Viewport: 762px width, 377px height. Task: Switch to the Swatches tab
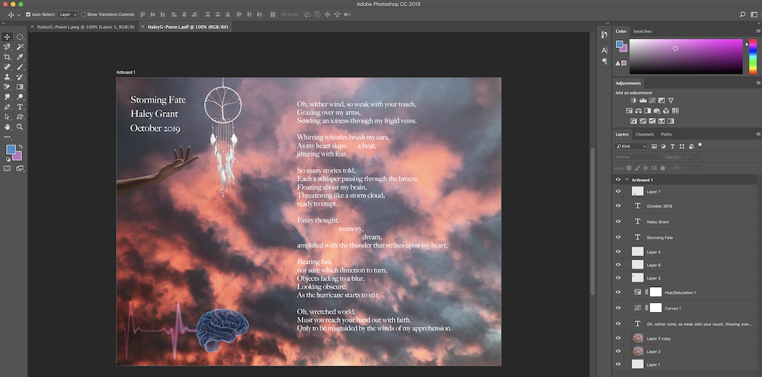[642, 31]
